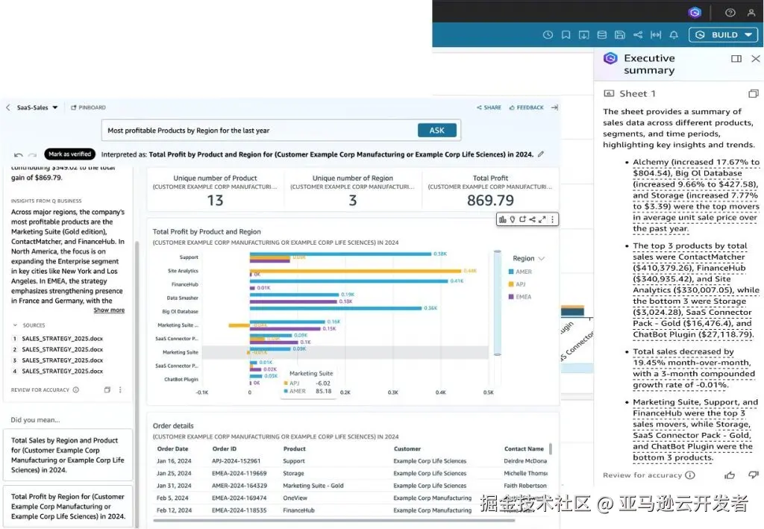Open recent history clock icon in toolbar

coord(548,34)
